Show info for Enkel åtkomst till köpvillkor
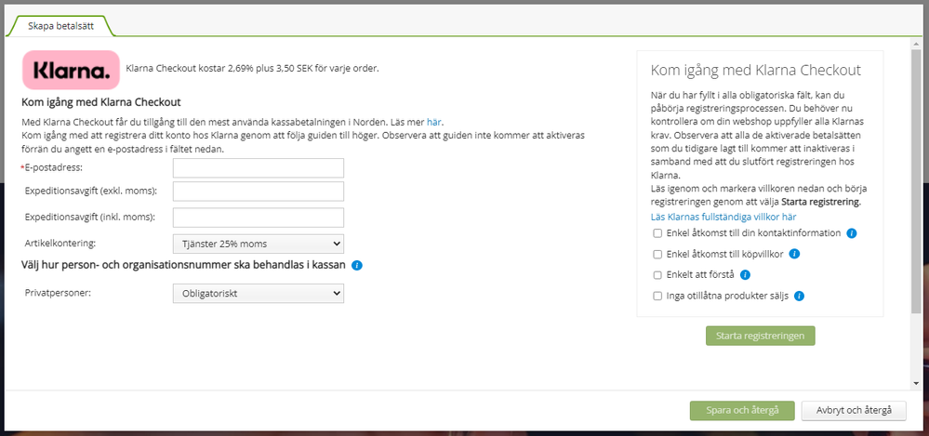The height and width of the screenshot is (436, 929). pos(795,254)
